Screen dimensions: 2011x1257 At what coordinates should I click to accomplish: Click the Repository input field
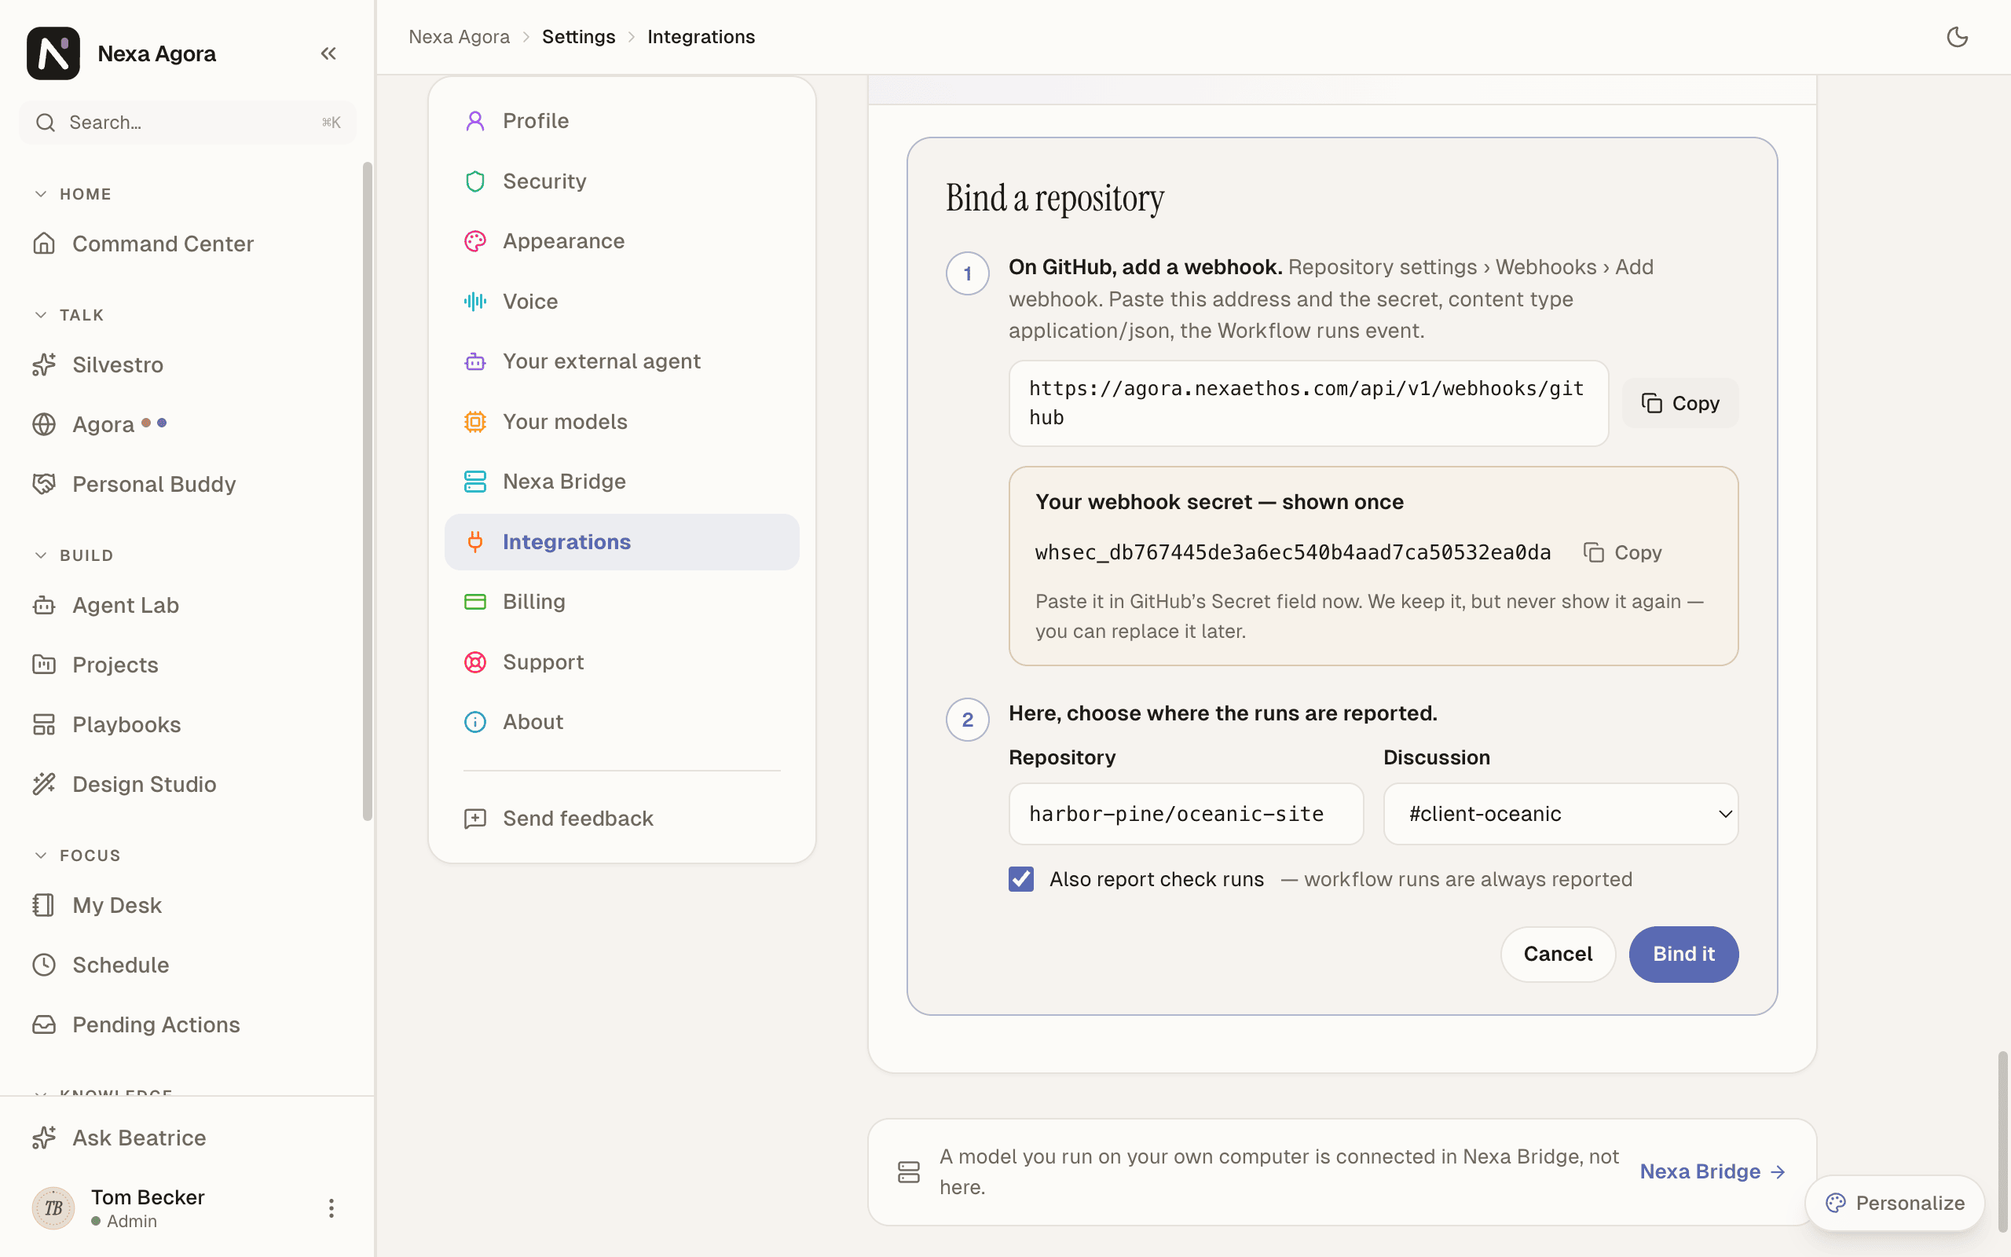tap(1186, 814)
